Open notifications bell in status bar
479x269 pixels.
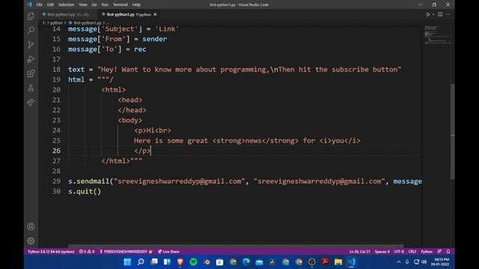pyautogui.click(x=448, y=252)
